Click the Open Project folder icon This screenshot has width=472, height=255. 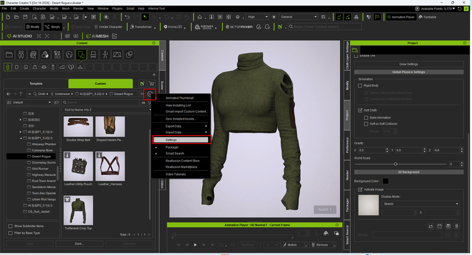tap(17, 17)
